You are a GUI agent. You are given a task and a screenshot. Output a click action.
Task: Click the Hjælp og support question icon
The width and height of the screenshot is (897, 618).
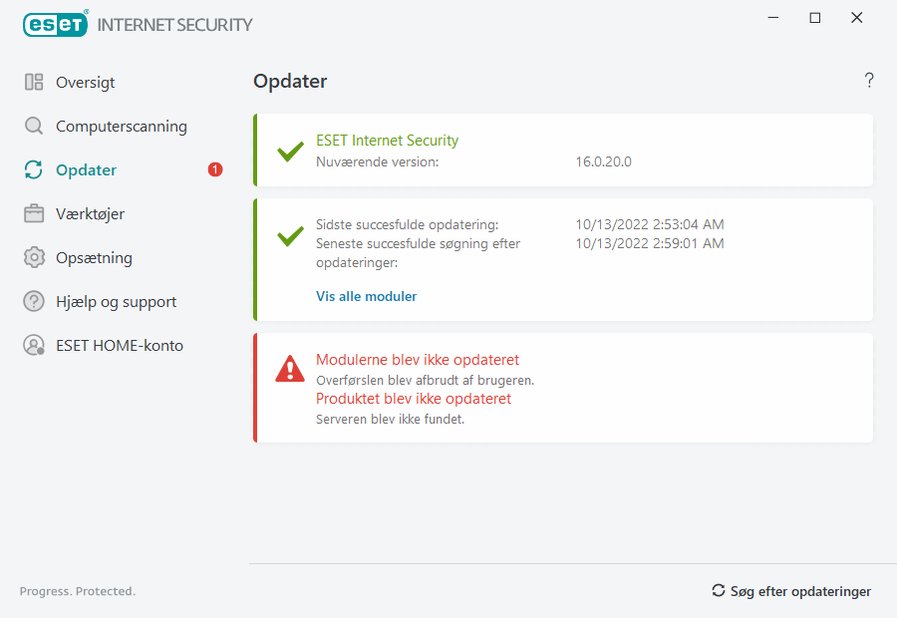tap(34, 302)
